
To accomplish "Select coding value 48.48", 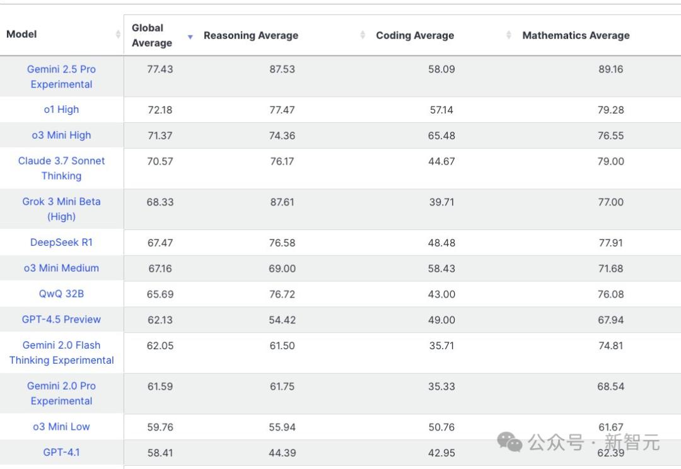I will pos(441,243).
